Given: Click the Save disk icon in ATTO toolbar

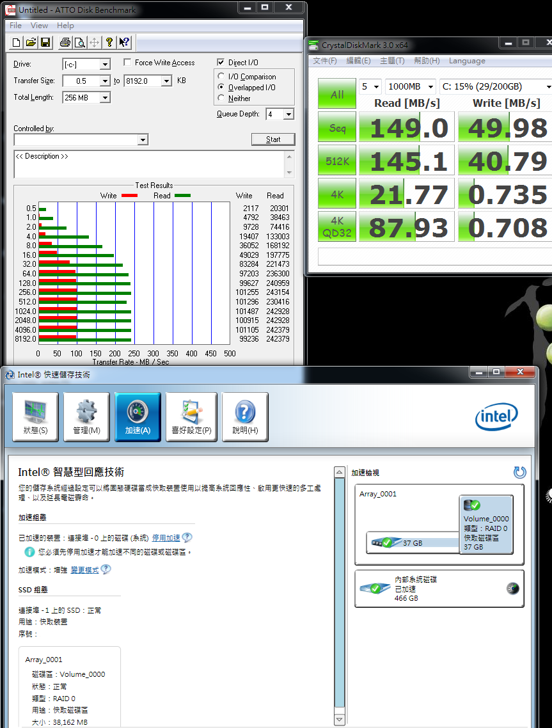Looking at the screenshot, I should click(45, 43).
